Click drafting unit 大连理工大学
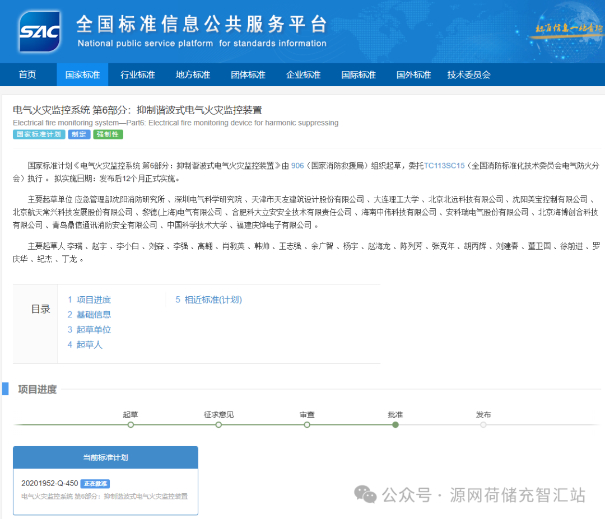 (396, 199)
